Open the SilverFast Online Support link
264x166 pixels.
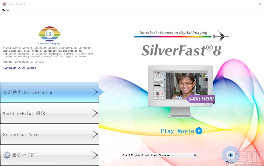pyautogui.click(x=19, y=68)
